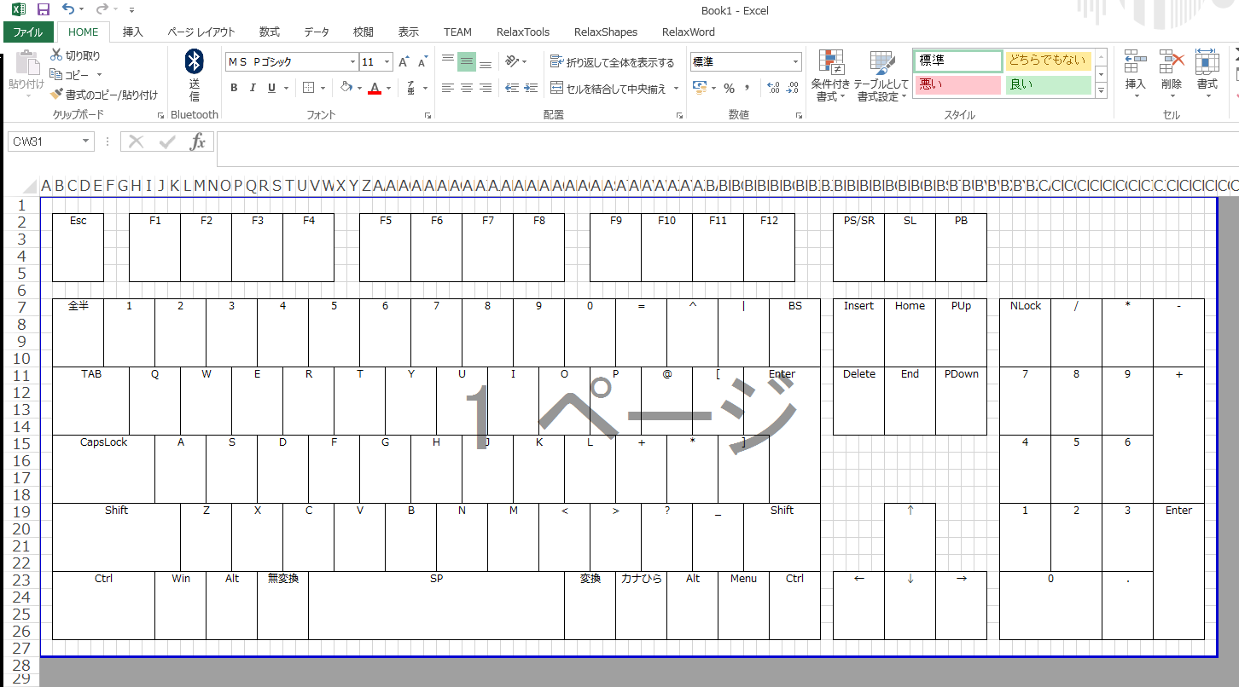
Task: Select the 標準 cell style
Action: click(x=958, y=61)
